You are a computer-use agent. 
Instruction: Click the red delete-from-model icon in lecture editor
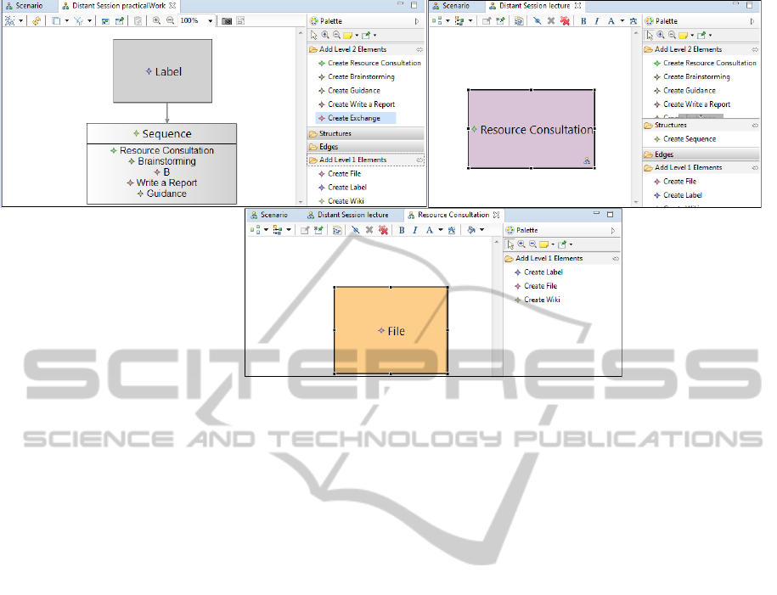click(565, 20)
